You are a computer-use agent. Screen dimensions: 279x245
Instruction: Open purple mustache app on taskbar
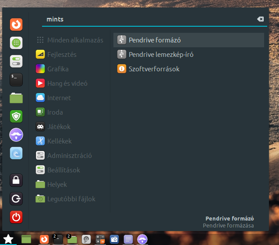pos(142,239)
